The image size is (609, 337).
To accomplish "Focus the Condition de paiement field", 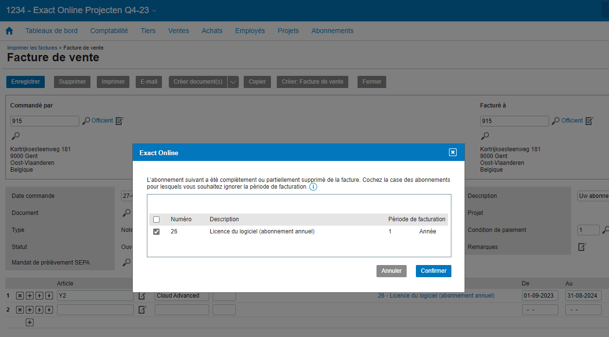I will click(x=589, y=230).
